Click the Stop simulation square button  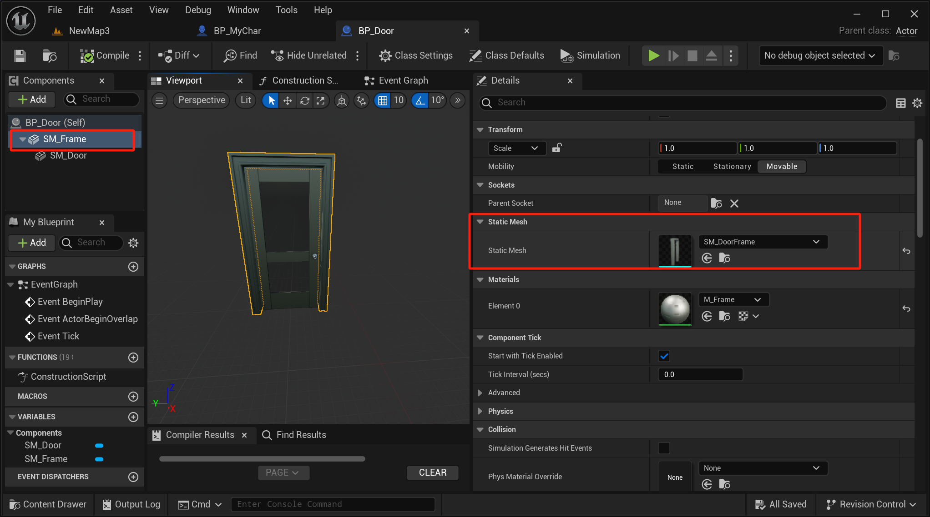tap(692, 56)
